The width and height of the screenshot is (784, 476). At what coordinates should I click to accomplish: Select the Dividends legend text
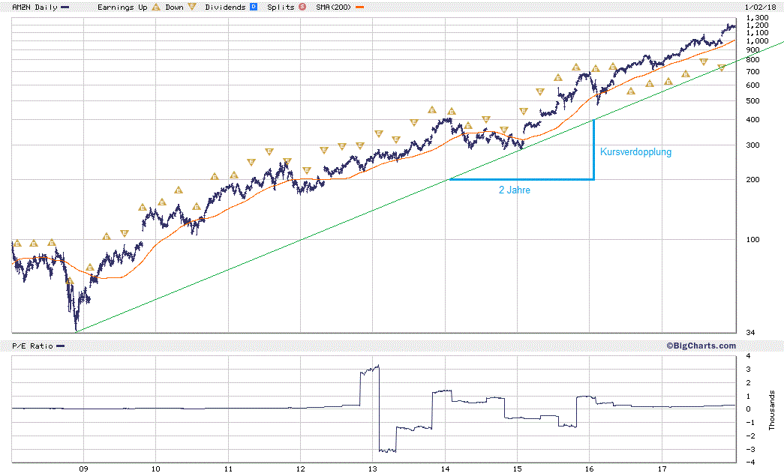tap(226, 7)
